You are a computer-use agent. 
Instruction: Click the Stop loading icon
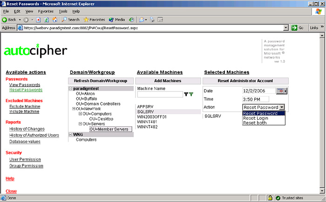pyautogui.click(x=38, y=20)
